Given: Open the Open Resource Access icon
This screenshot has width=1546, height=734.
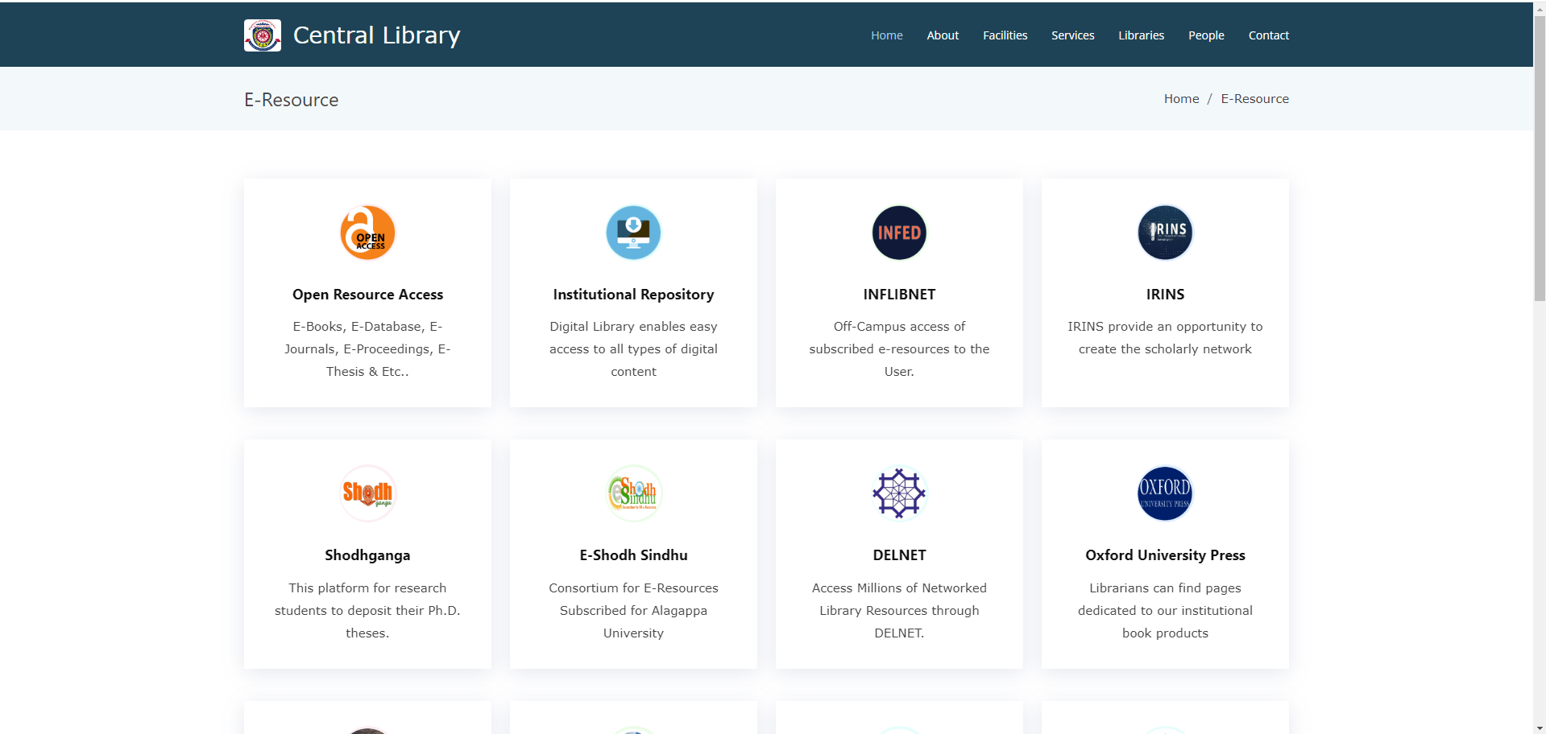Looking at the screenshot, I should (x=367, y=233).
